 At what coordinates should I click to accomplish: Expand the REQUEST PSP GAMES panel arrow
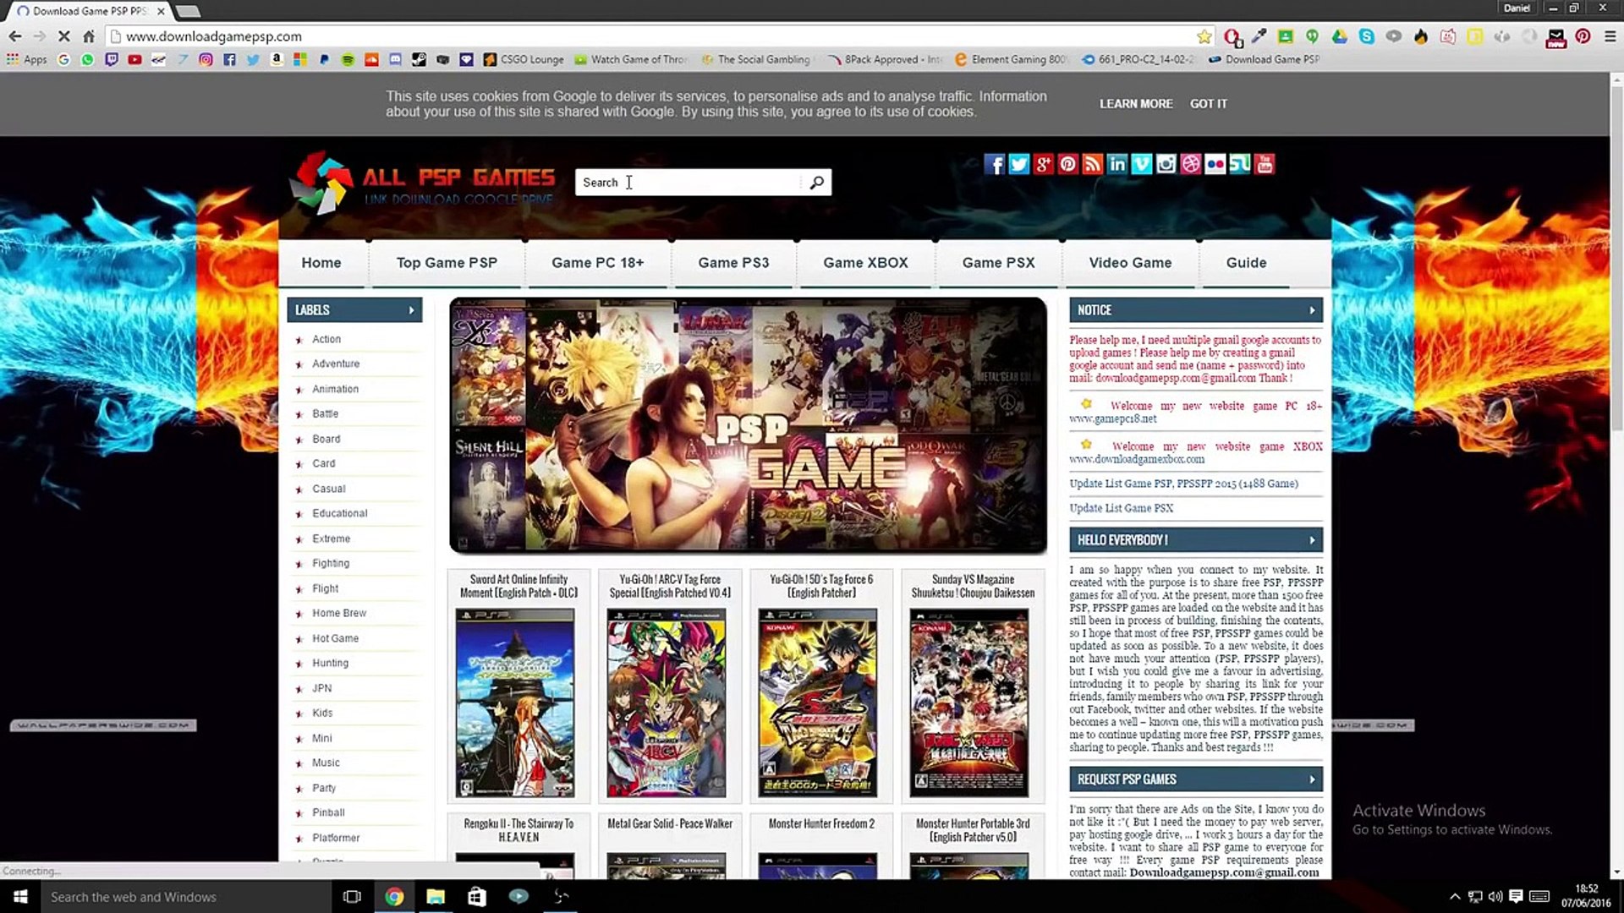(x=1312, y=779)
